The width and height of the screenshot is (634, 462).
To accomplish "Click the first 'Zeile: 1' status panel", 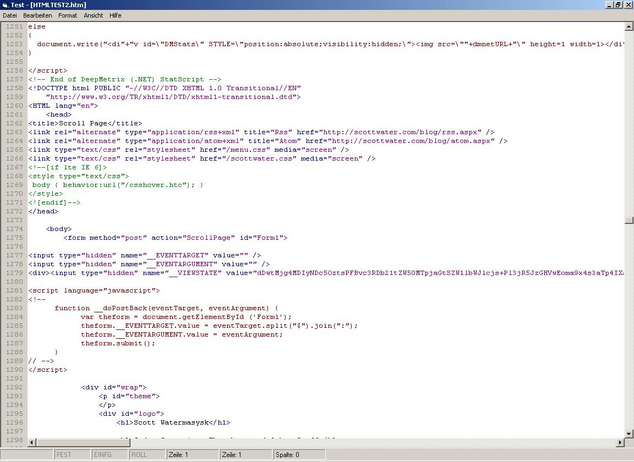I will (192, 455).
